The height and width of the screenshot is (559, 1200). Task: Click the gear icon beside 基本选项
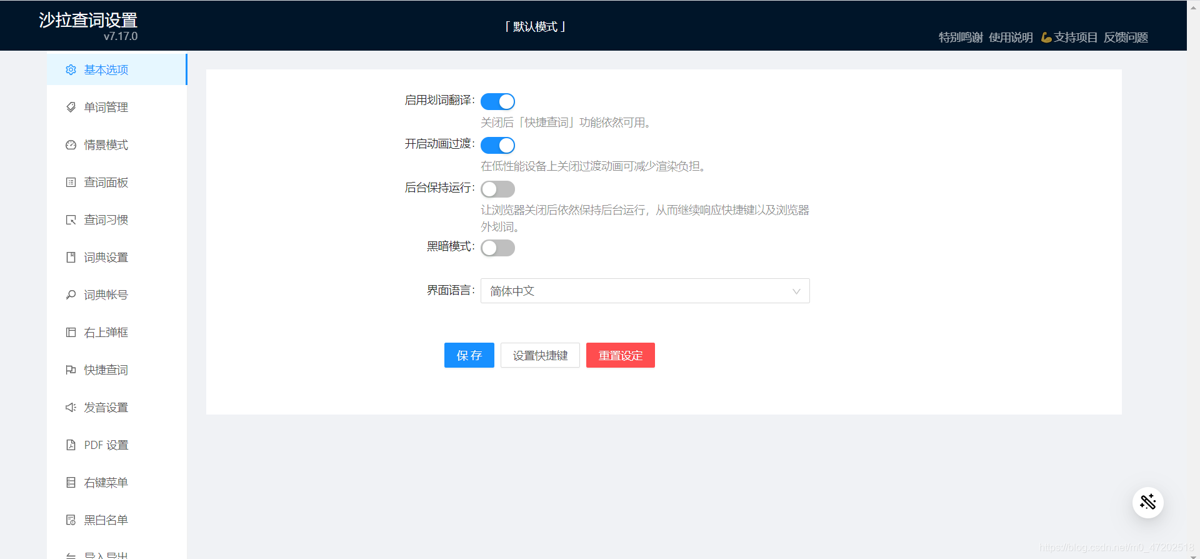[71, 69]
